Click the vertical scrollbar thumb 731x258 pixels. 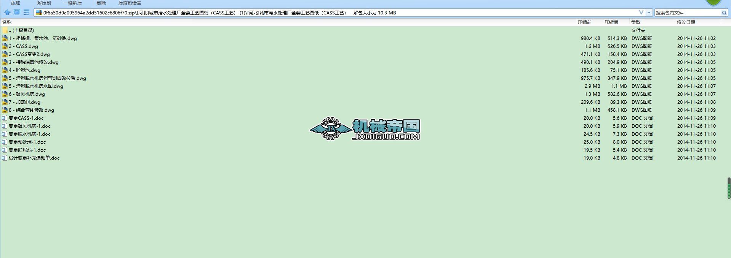click(729, 188)
